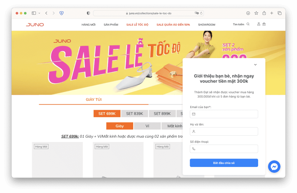Show Safari tab overview
297x193 pixels.
coord(280,13)
